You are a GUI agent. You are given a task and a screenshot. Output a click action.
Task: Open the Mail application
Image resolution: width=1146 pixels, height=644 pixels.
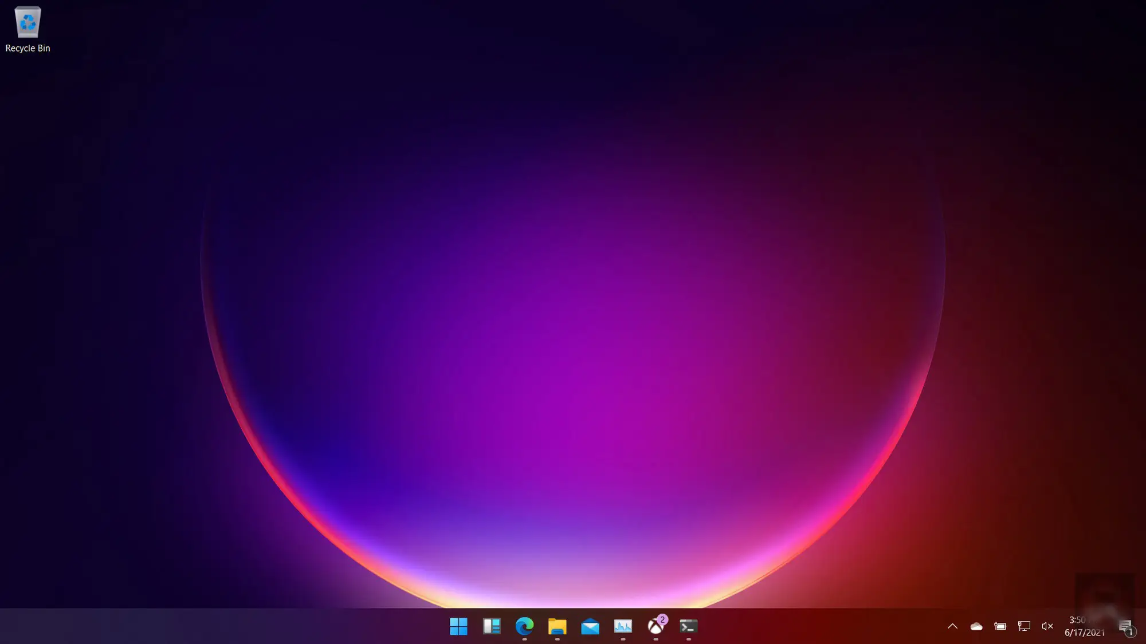point(590,626)
